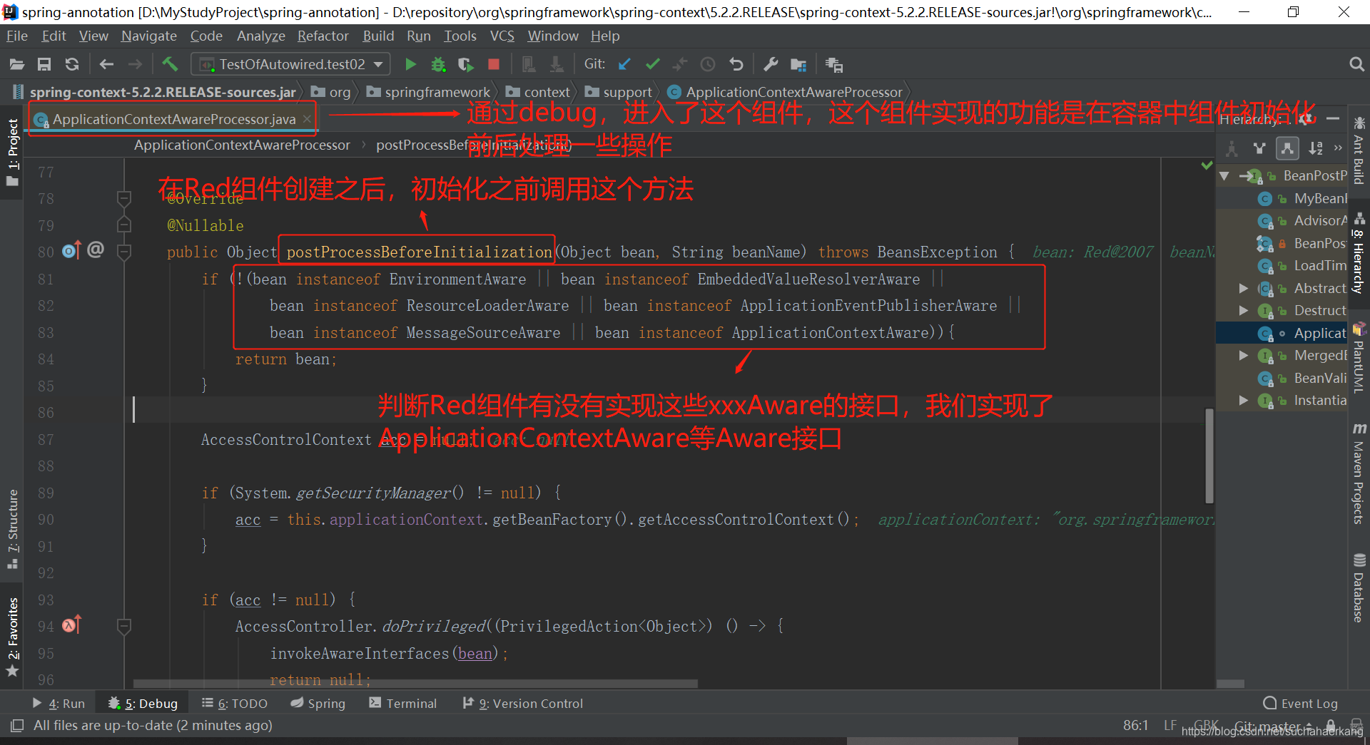Open the Spring tool window
Screen dimensions: 1370x745
[318, 704]
